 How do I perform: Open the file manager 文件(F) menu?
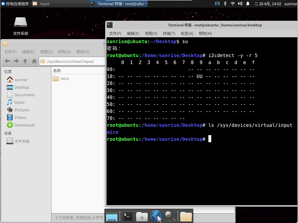pos(10,52)
